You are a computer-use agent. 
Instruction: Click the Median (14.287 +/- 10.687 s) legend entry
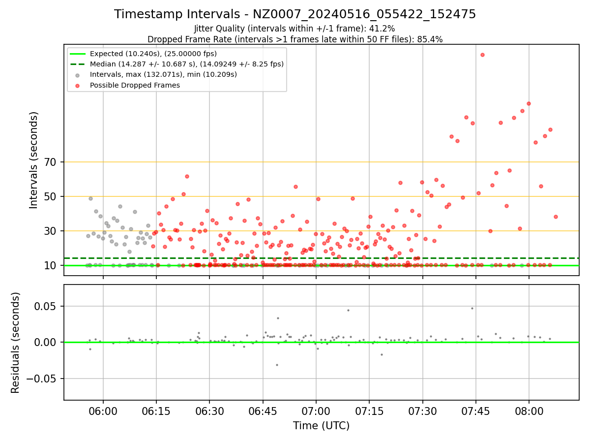[x=177, y=64]
